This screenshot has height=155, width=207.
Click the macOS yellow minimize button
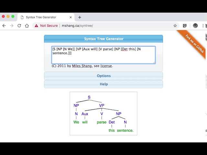(8, 16)
